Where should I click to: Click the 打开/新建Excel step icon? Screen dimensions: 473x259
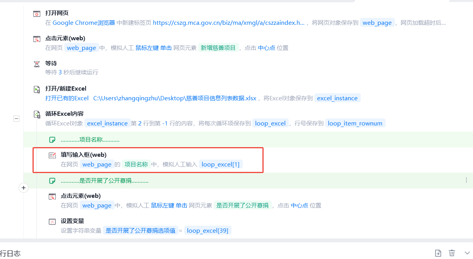(37, 89)
